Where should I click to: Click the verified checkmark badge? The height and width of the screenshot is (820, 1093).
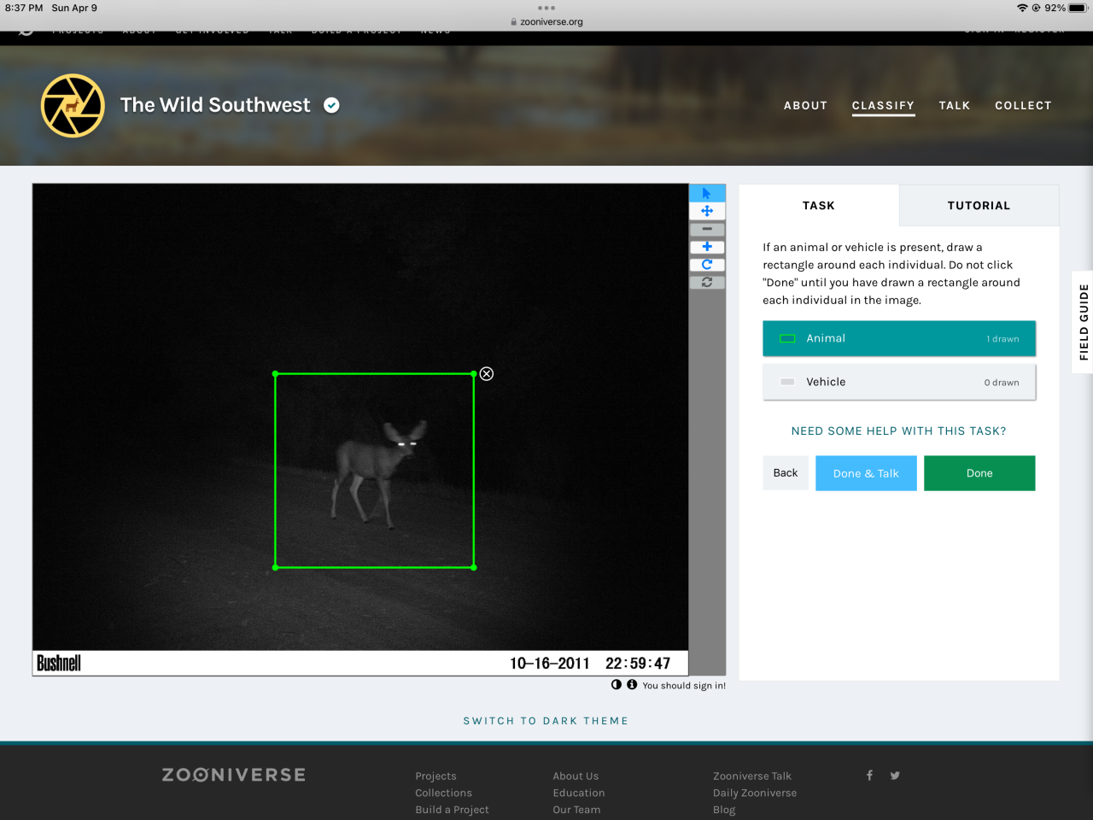331,105
